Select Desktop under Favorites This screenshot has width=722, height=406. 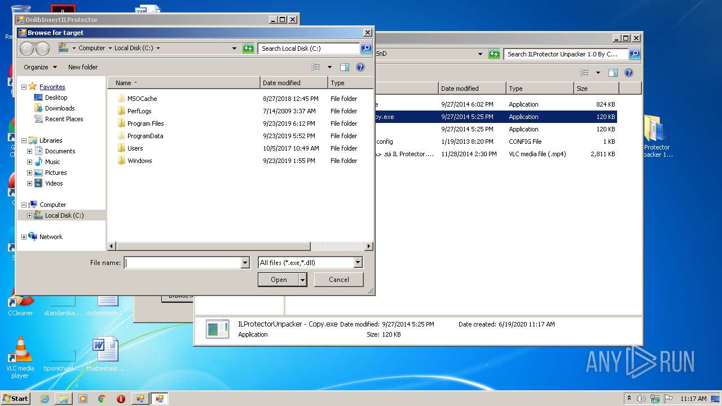pos(56,98)
